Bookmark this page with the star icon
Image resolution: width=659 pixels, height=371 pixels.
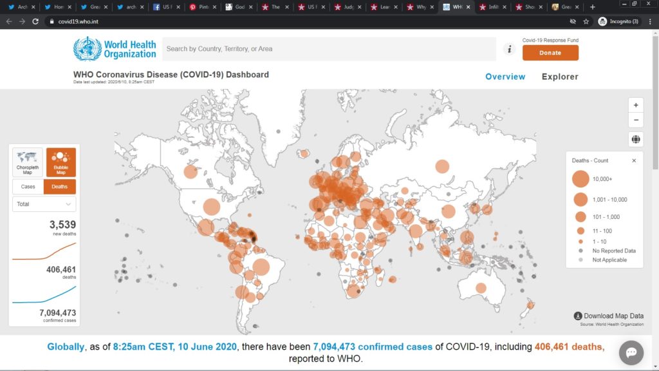[x=586, y=21]
